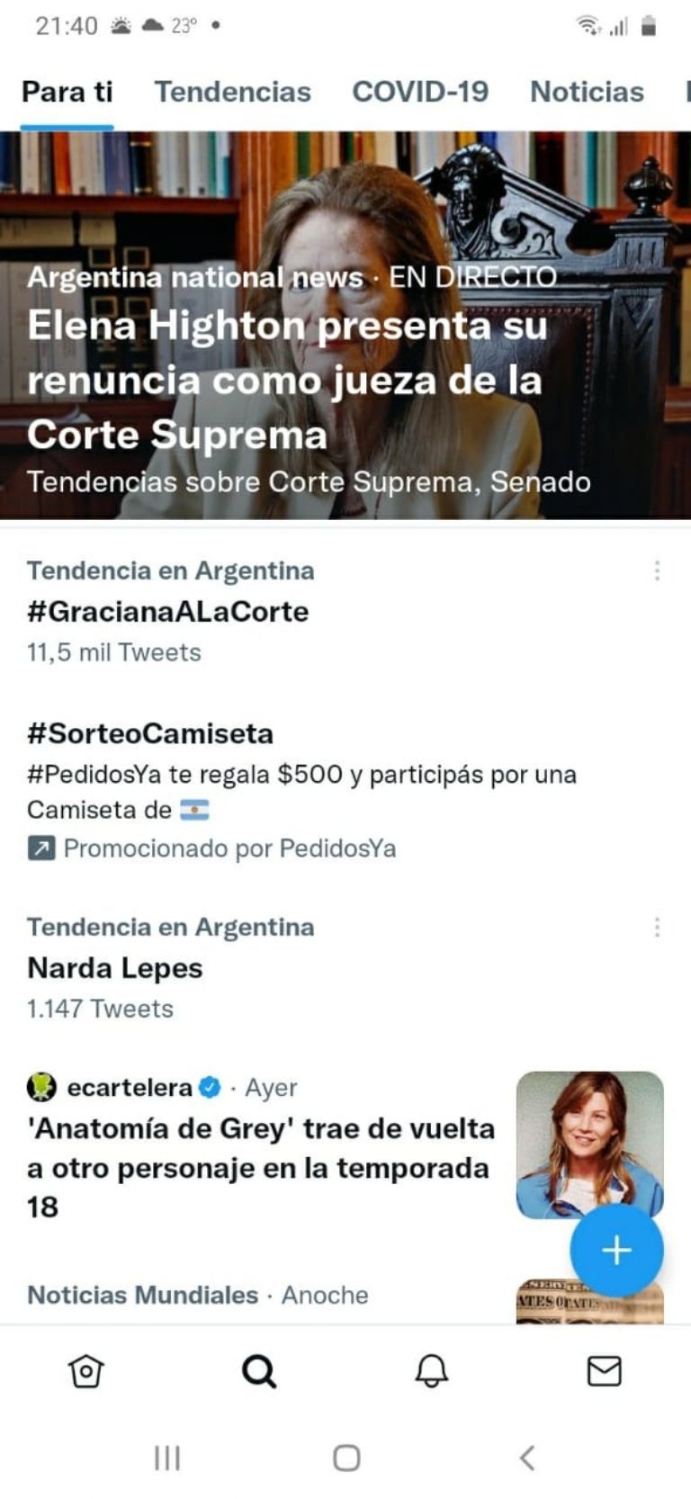Image resolution: width=691 pixels, height=1499 pixels.
Task: Tap the ecartelera profile avatar
Action: click(x=41, y=1087)
